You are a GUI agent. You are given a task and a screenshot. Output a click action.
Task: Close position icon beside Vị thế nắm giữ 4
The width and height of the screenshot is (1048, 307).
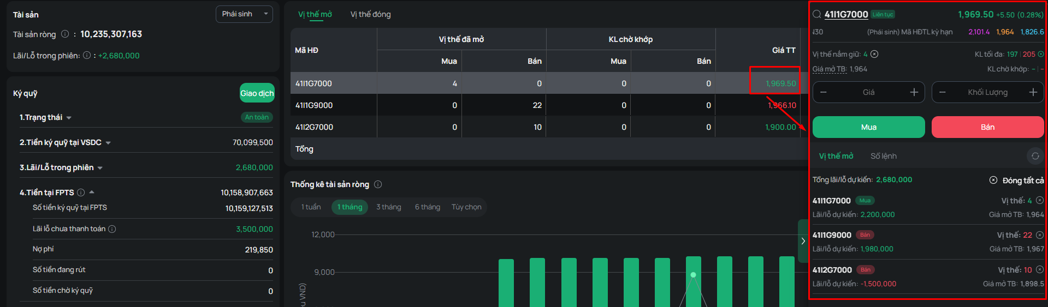(x=874, y=54)
